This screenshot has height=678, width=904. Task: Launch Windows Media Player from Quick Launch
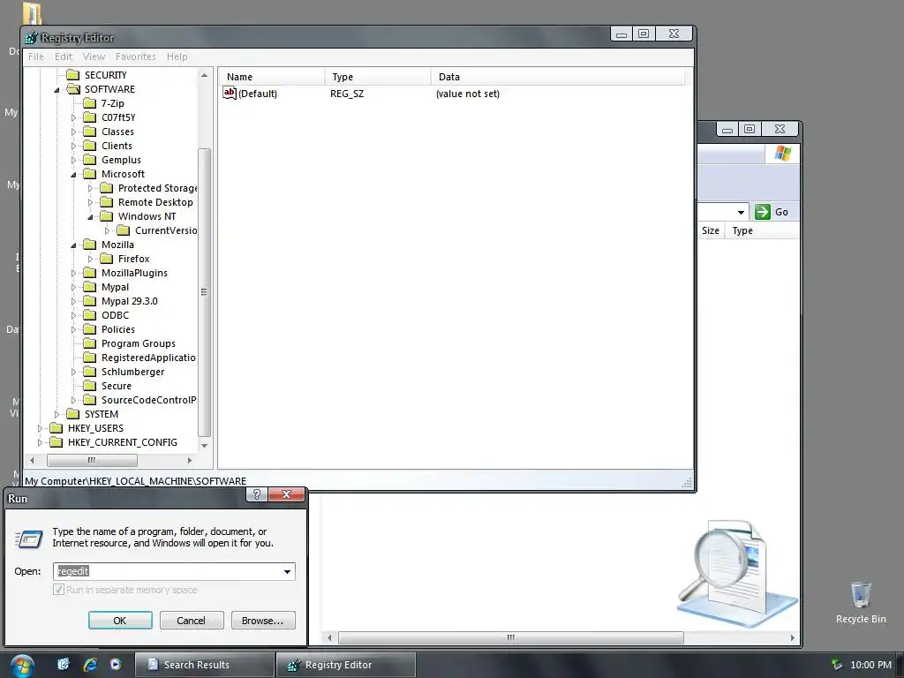[x=116, y=665]
